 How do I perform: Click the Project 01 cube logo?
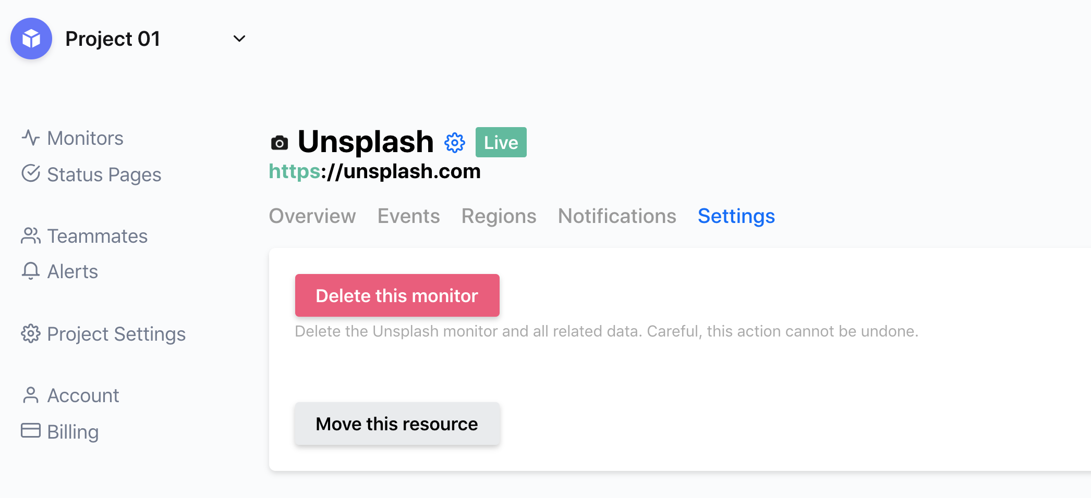tap(31, 39)
